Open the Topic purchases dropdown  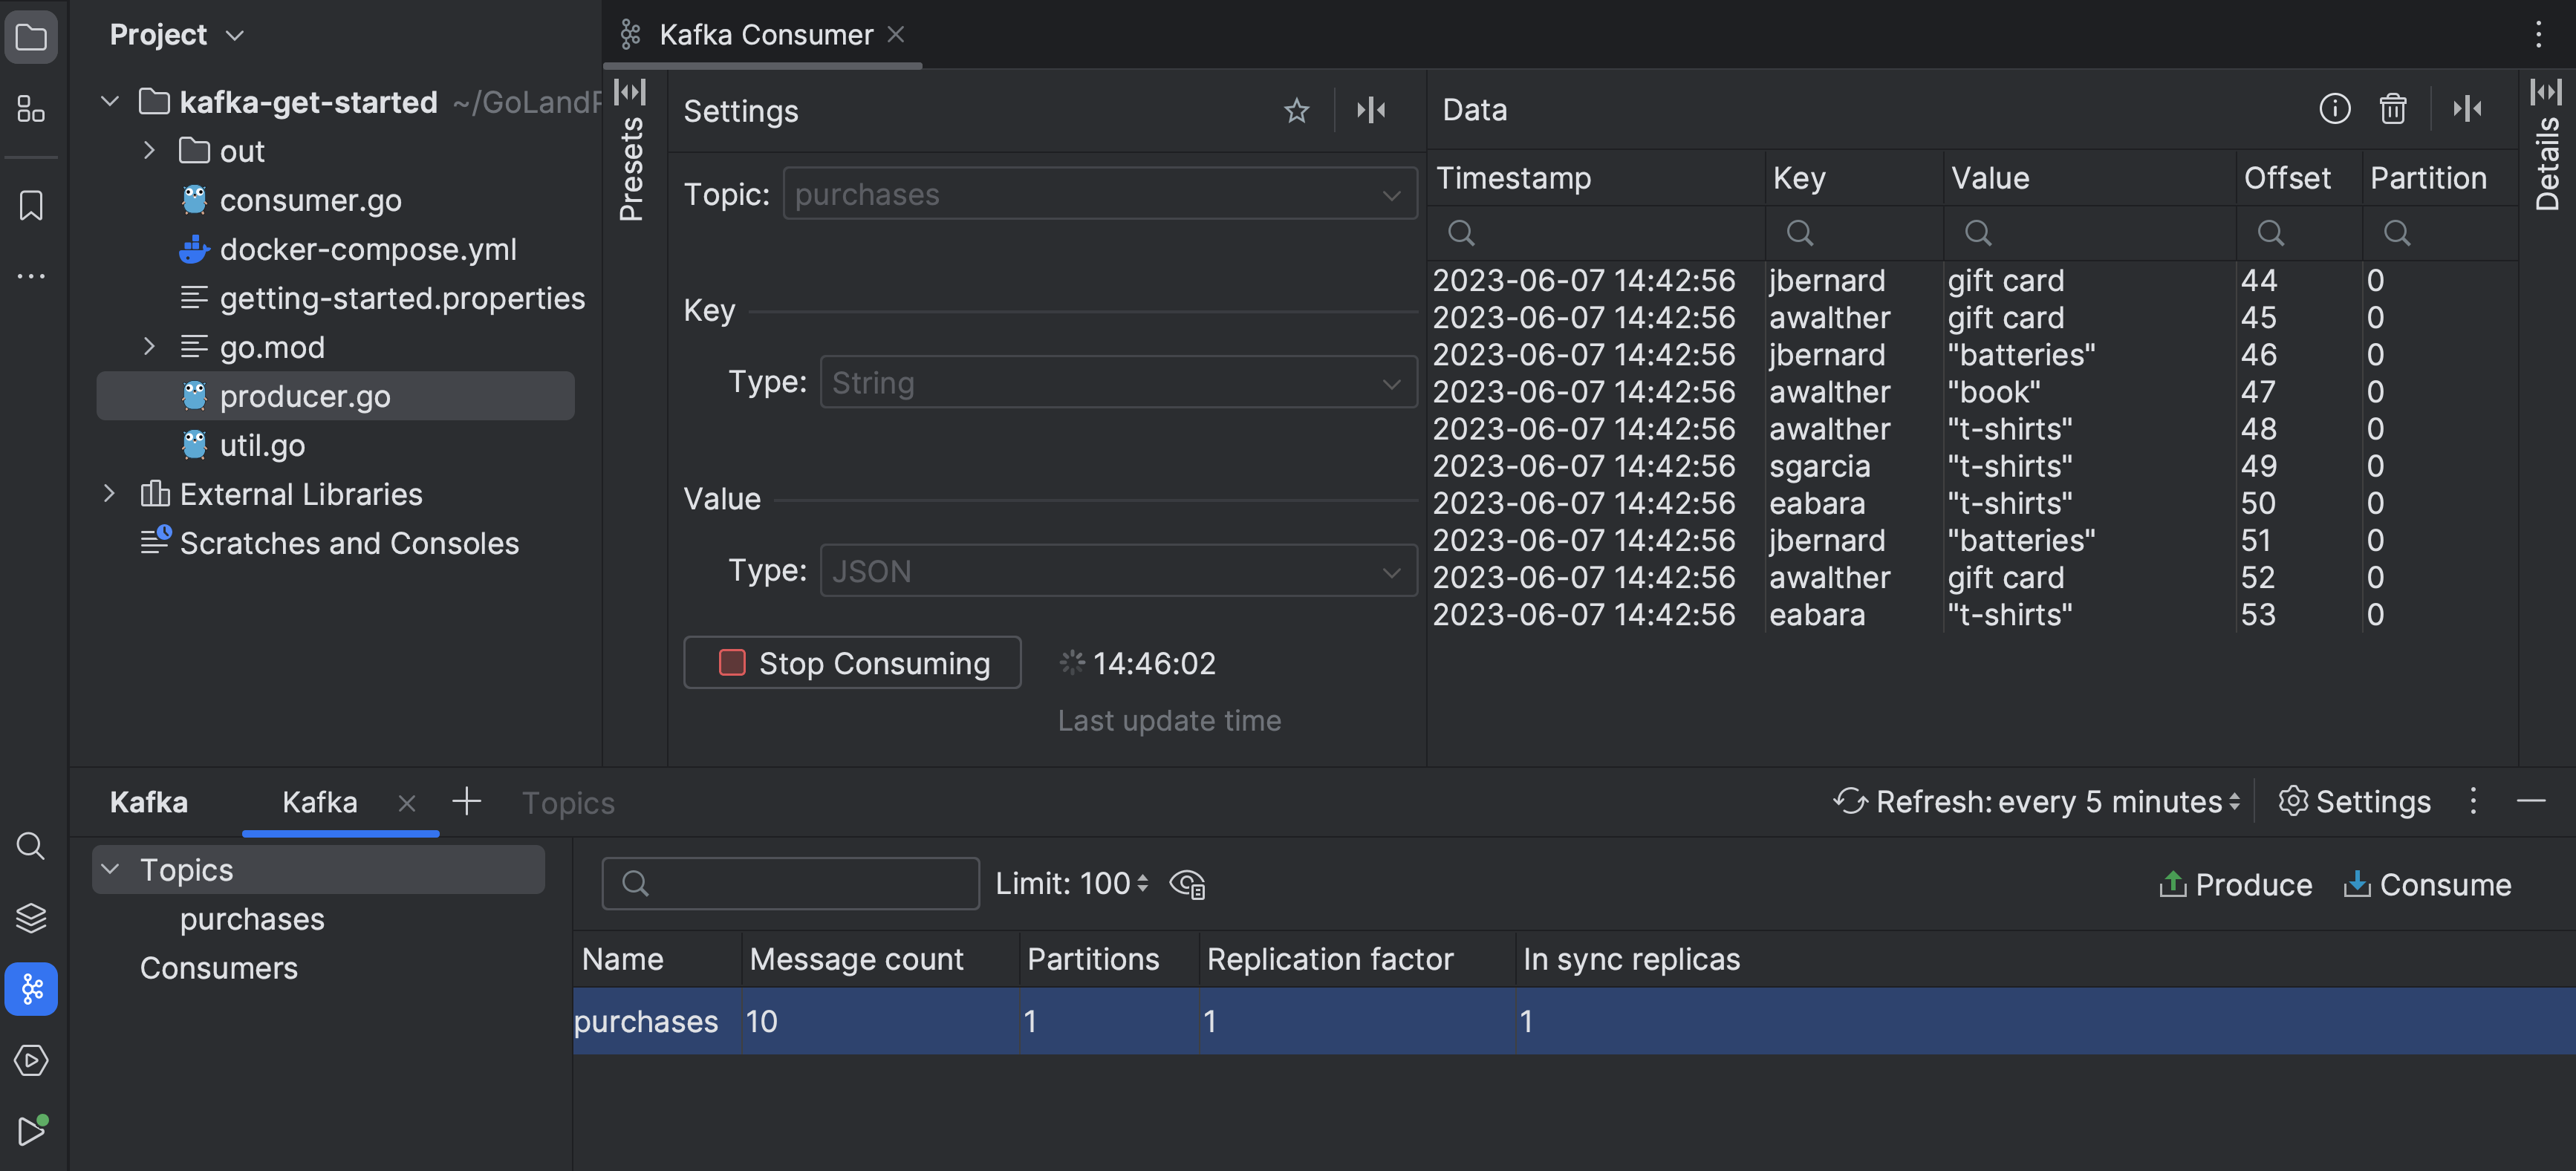point(1099,194)
